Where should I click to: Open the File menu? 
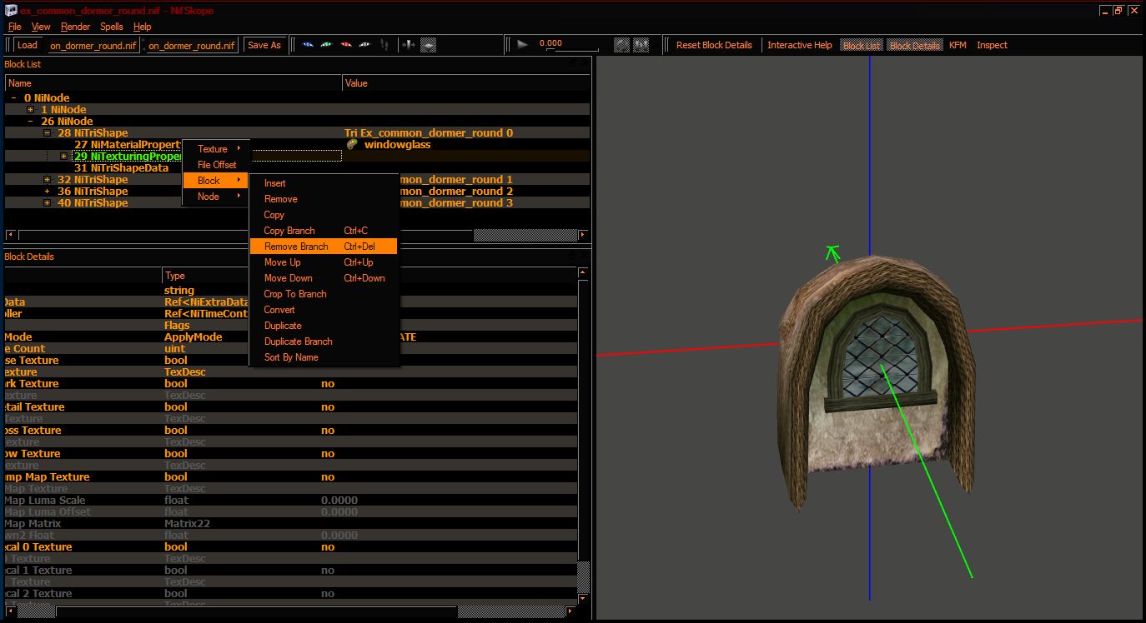(x=15, y=27)
